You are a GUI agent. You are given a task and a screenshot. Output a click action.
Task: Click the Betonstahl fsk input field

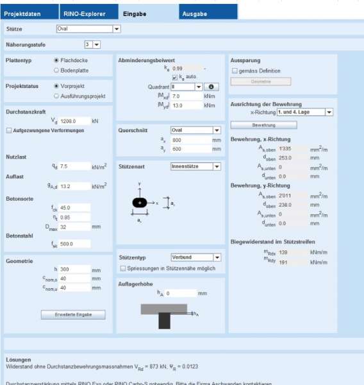[74, 244]
